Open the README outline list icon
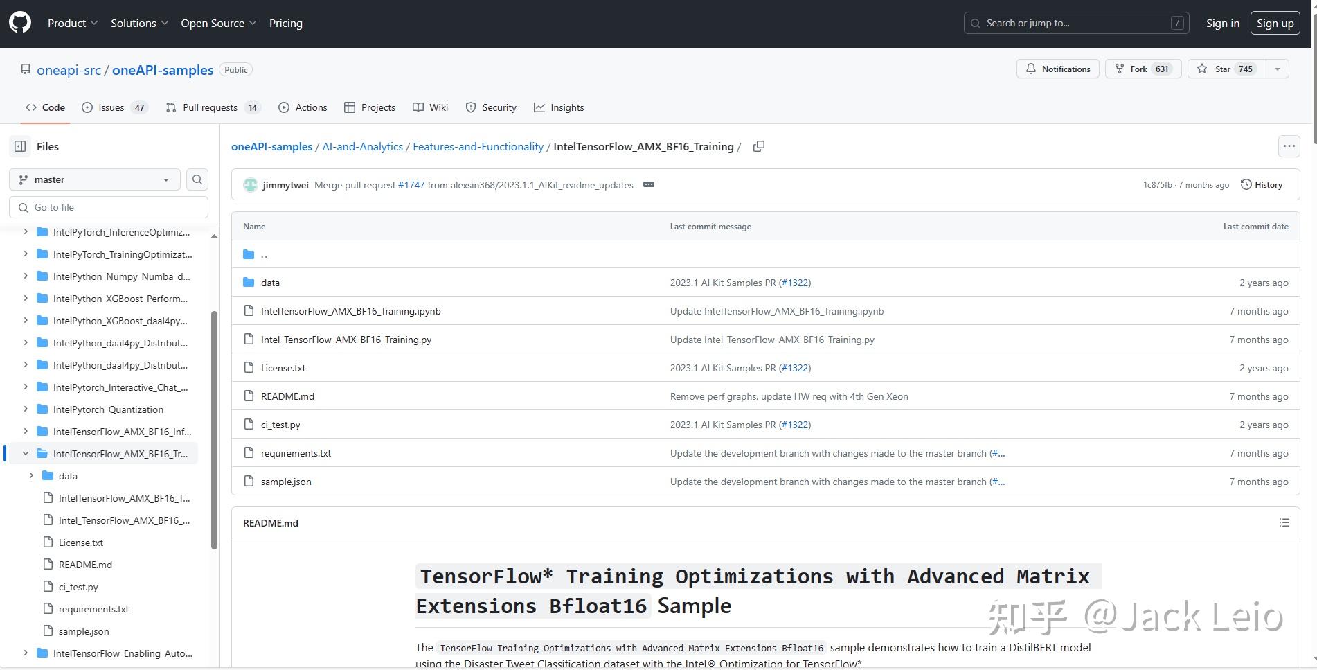Screen dimensions: 1317x670 click(1284, 523)
